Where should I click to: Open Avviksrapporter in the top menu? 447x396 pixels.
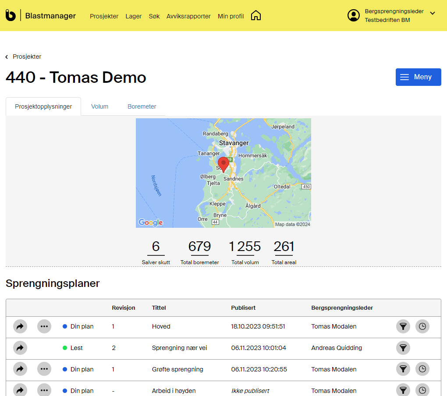[188, 16]
